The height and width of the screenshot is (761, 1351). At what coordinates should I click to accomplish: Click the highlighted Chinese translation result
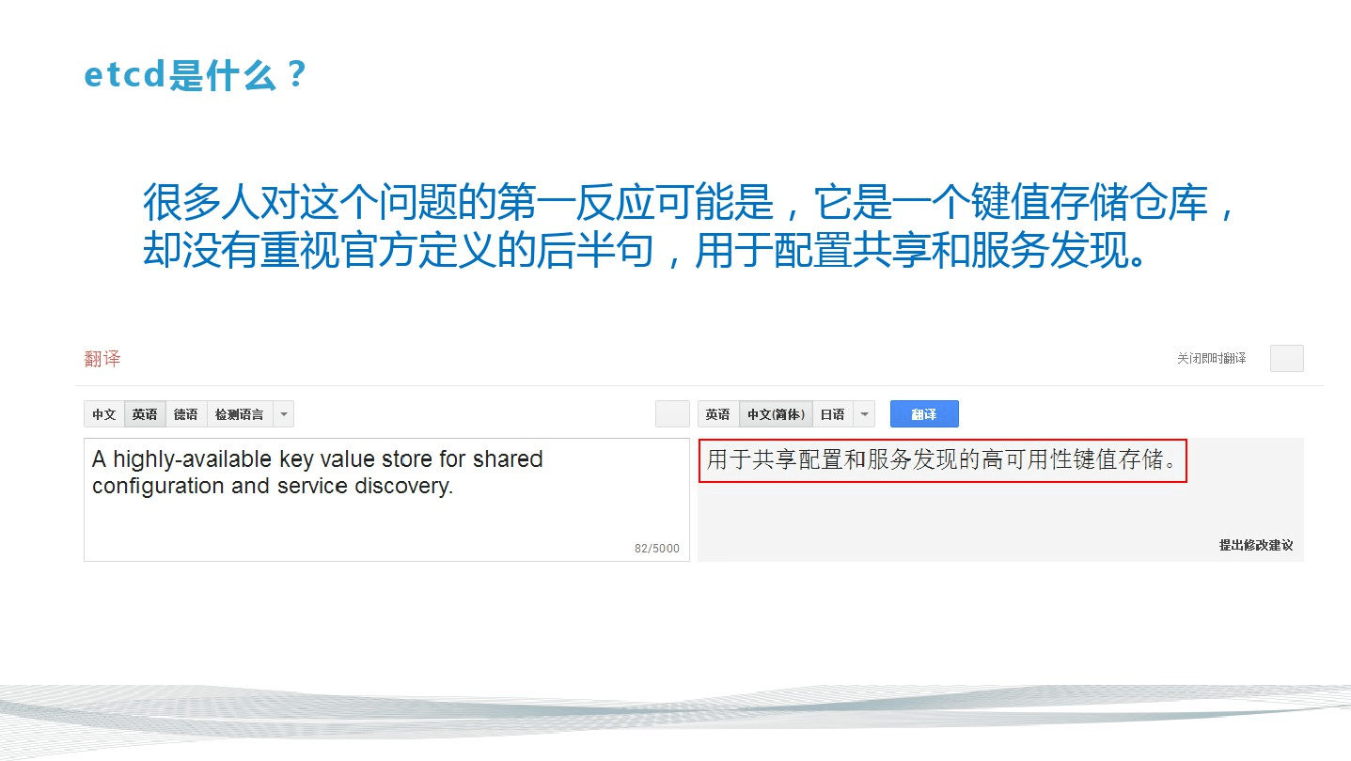(x=943, y=460)
